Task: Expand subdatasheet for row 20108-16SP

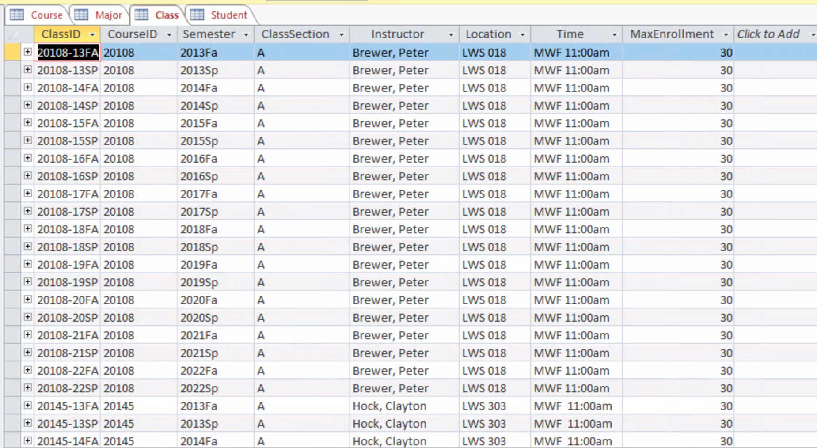Action: click(x=28, y=176)
